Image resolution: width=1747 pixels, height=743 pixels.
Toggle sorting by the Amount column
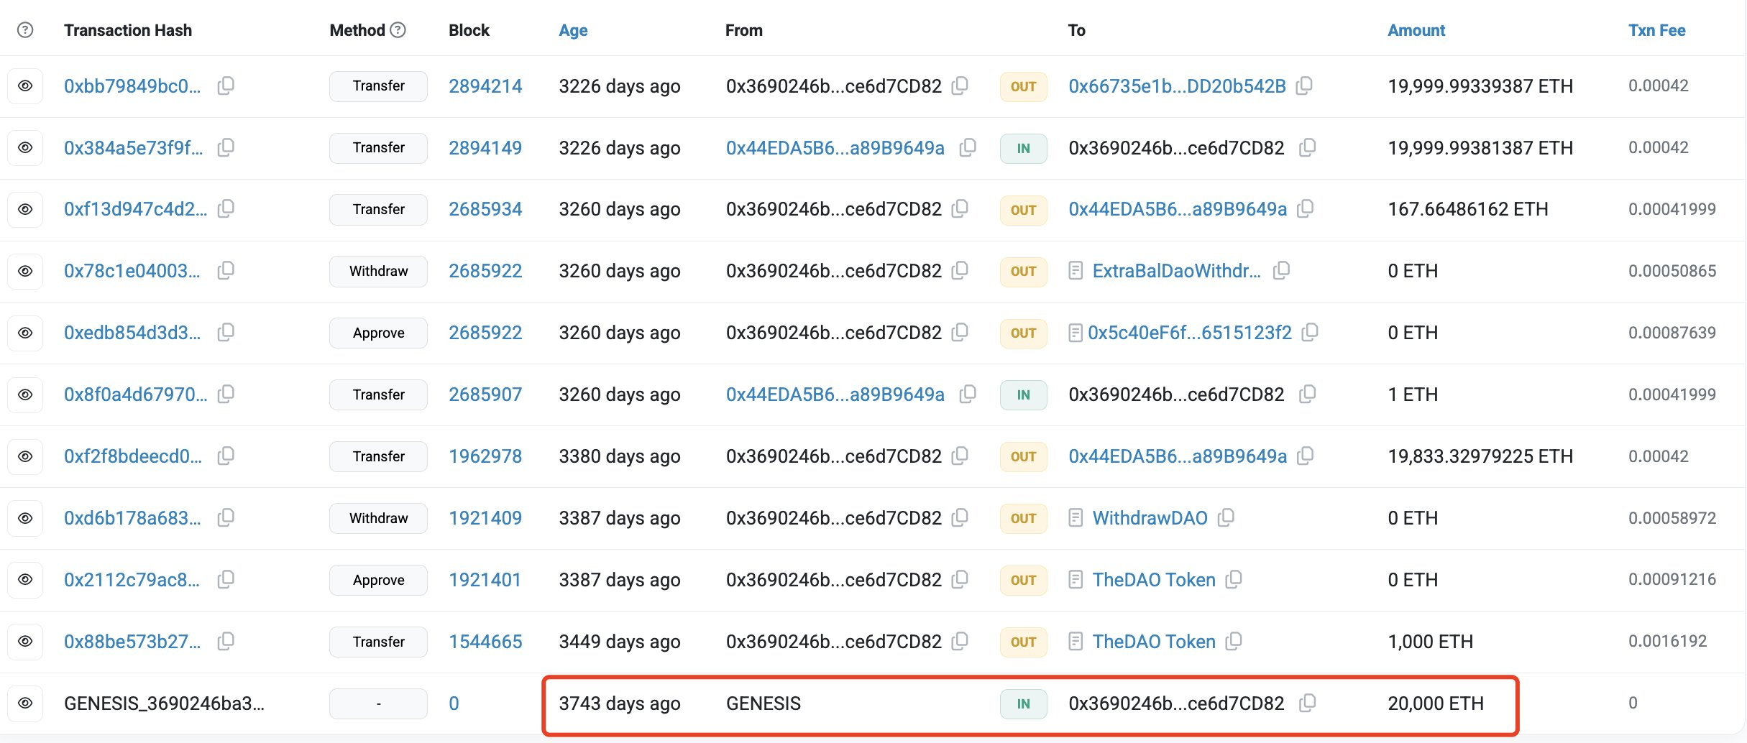coord(1415,30)
